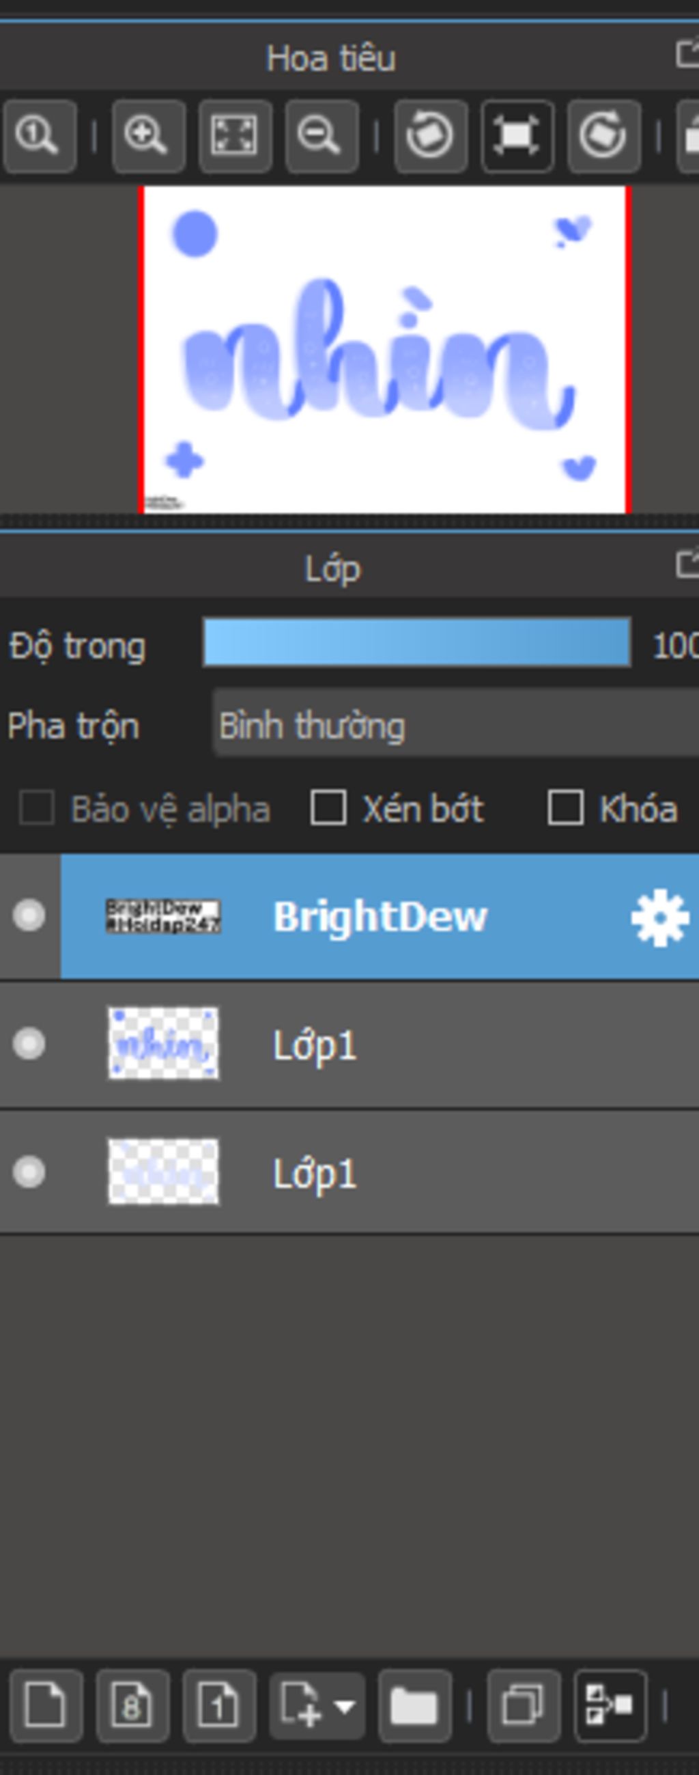Hide the BrightDew layer
Image resolution: width=699 pixels, height=1775 pixels.
(29, 916)
